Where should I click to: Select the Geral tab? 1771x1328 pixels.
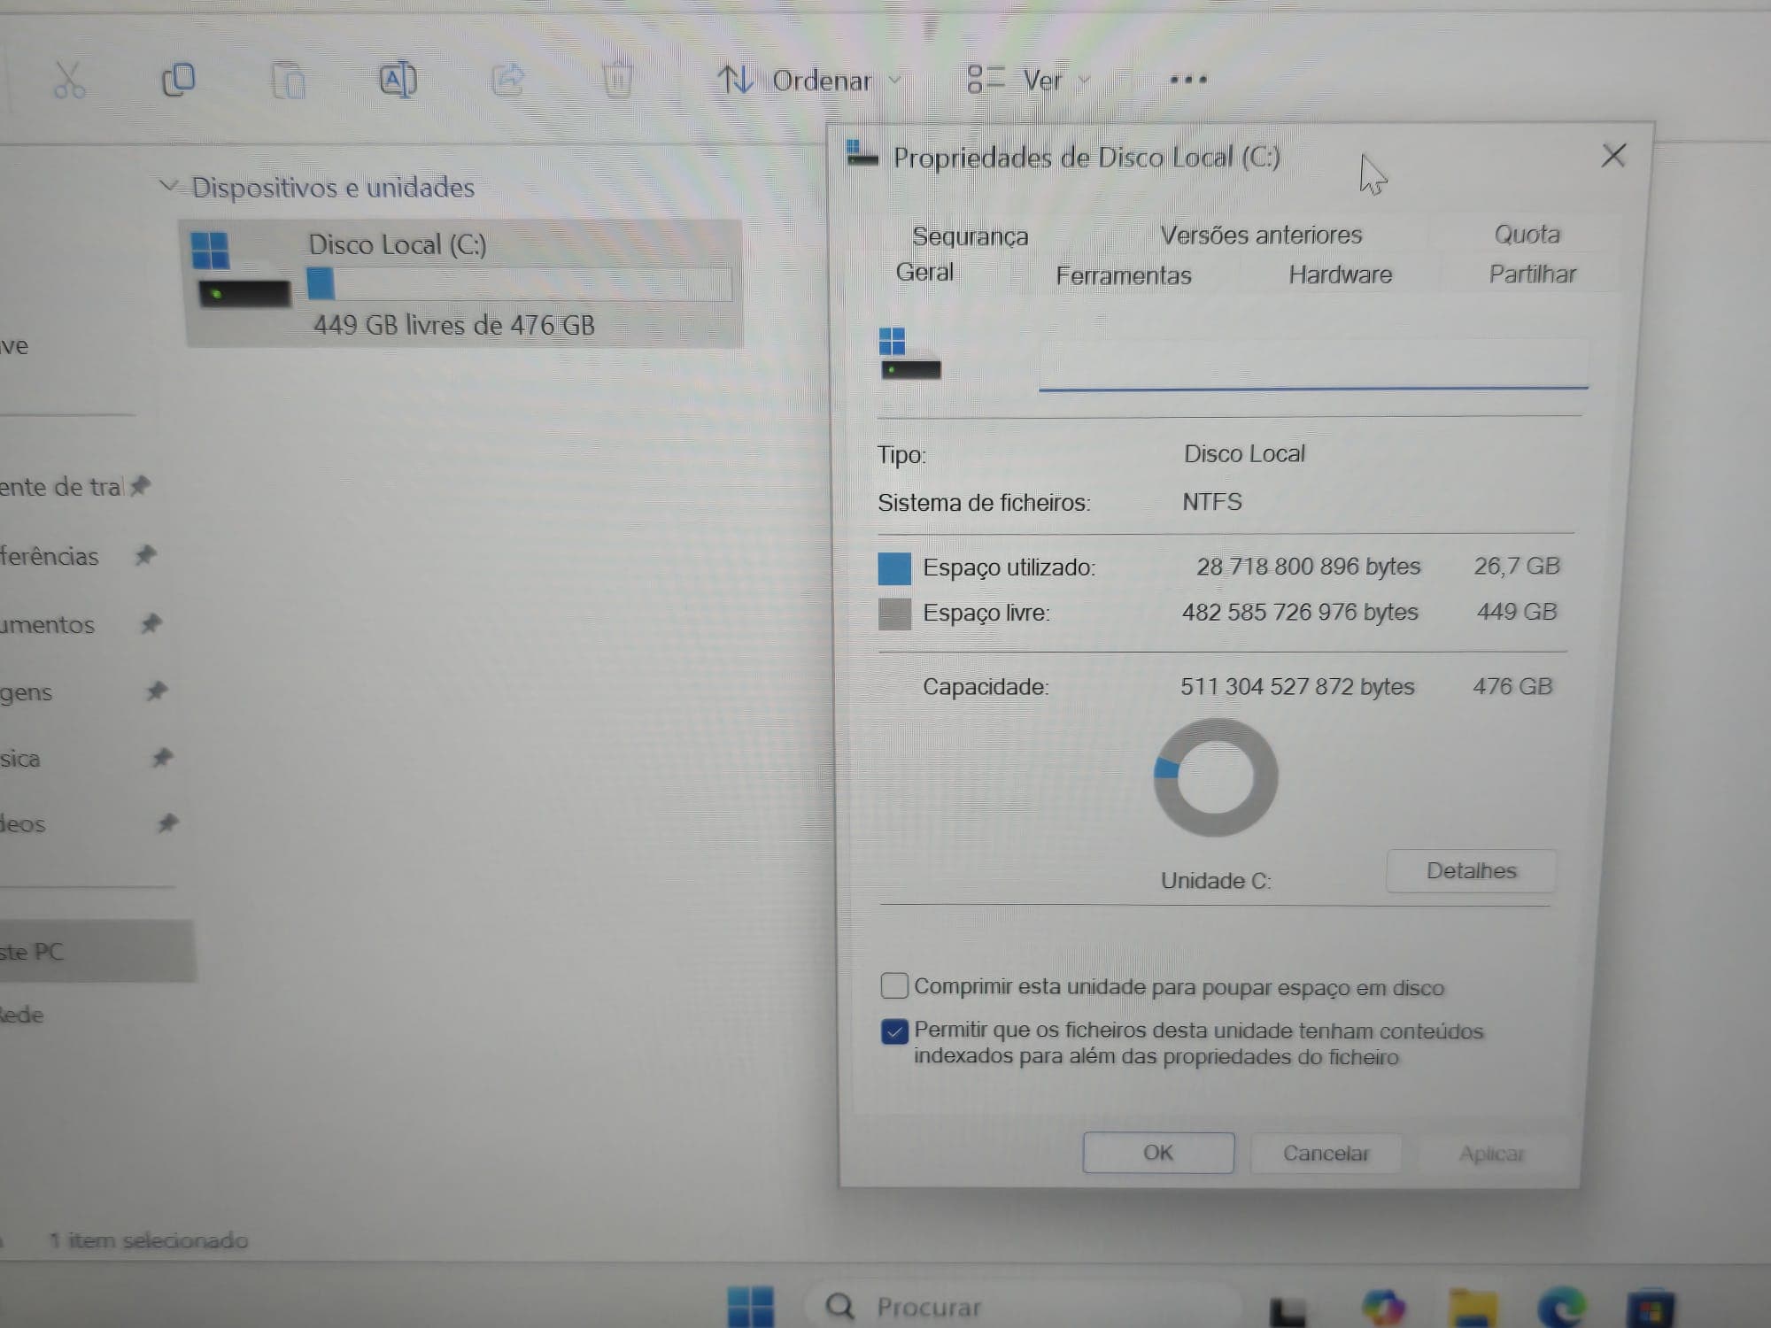tap(924, 272)
